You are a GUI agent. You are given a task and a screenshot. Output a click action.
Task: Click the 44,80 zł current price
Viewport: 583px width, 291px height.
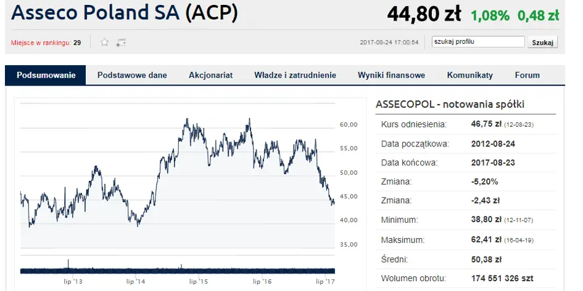click(x=424, y=13)
